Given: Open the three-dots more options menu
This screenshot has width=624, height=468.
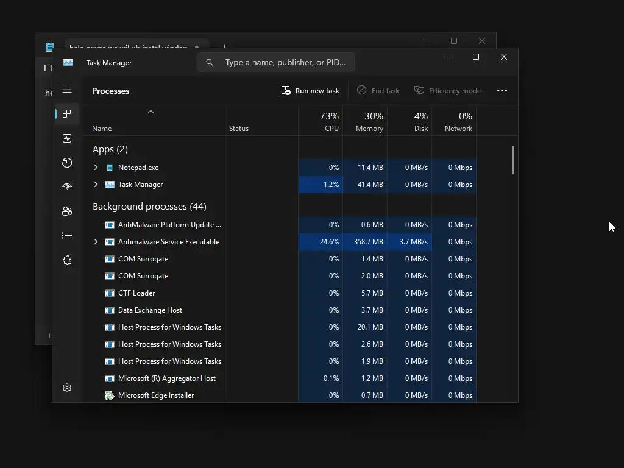Looking at the screenshot, I should coord(502,91).
